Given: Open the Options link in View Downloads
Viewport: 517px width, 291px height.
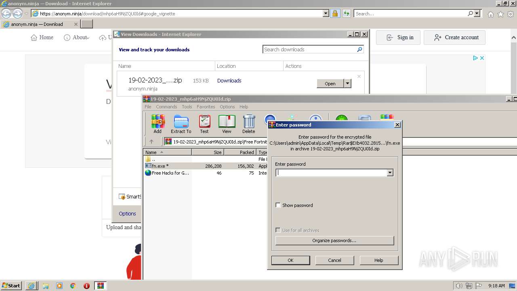Looking at the screenshot, I should [127, 213].
